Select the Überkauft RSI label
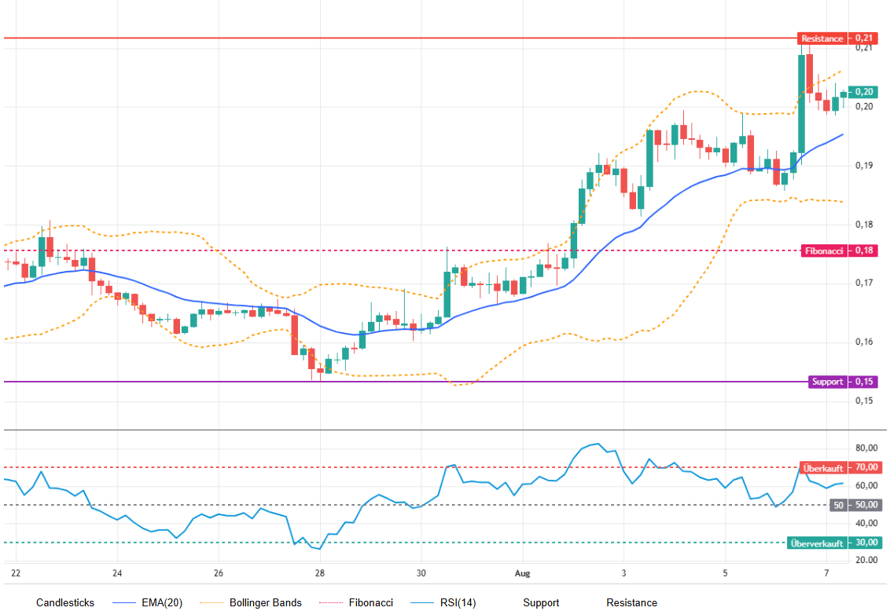 pos(823,468)
